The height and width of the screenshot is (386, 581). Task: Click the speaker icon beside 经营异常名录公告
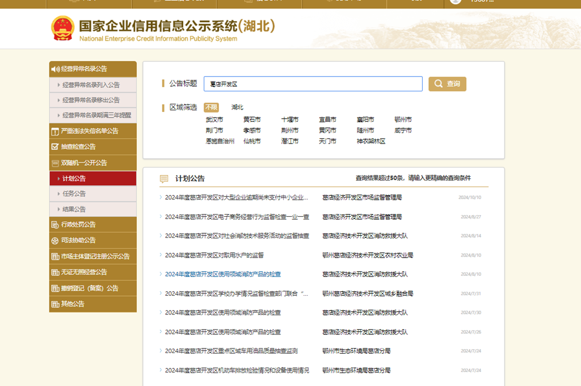(x=55, y=69)
